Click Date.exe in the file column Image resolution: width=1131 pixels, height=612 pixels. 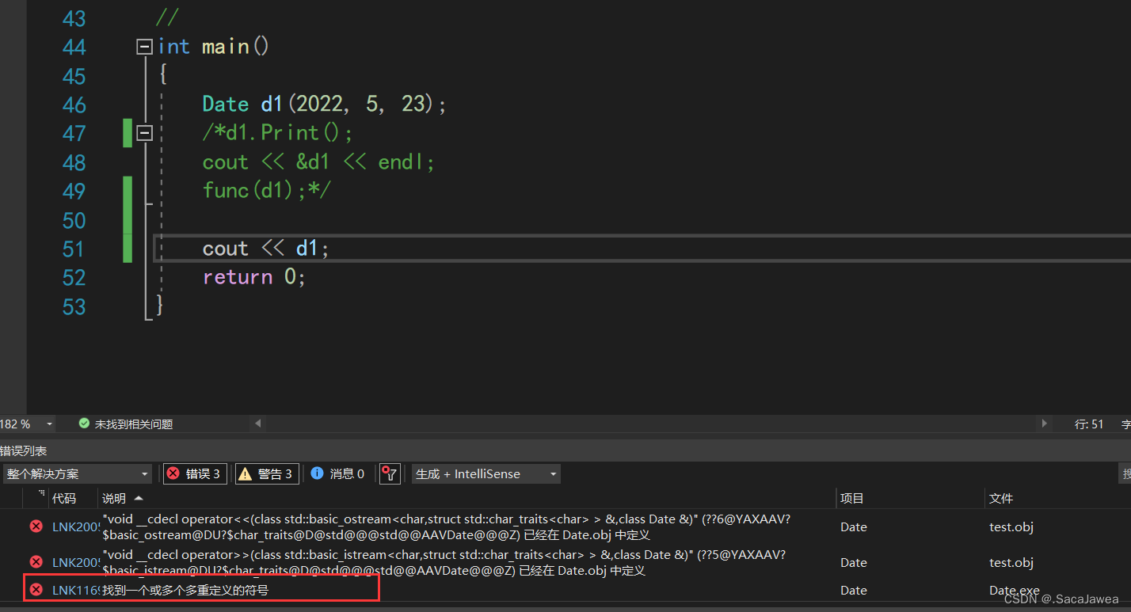[x=1015, y=591]
